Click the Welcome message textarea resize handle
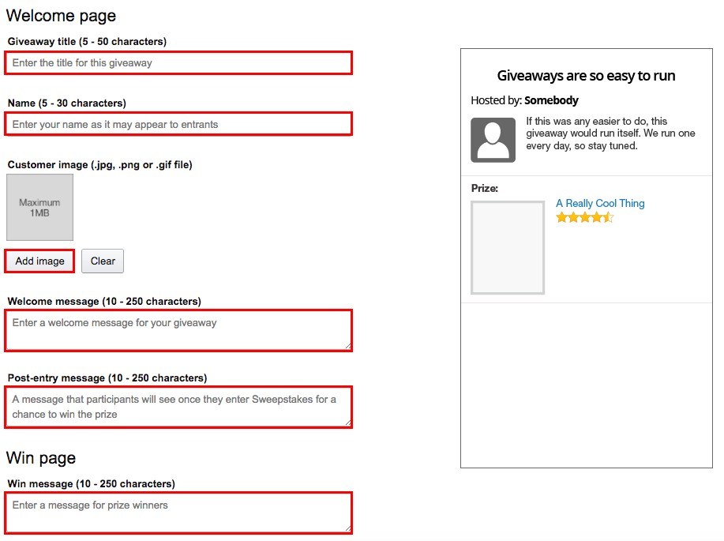 347,346
